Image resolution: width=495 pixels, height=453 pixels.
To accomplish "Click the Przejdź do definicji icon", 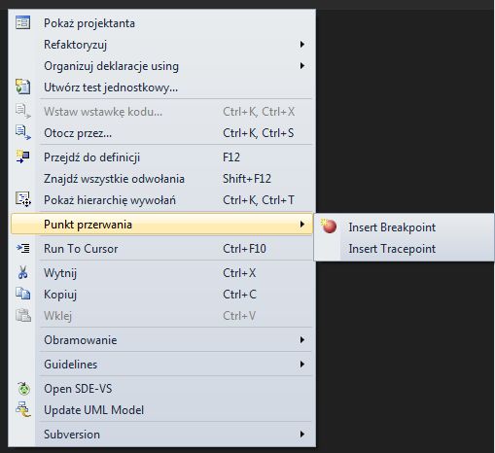I will coord(22,157).
